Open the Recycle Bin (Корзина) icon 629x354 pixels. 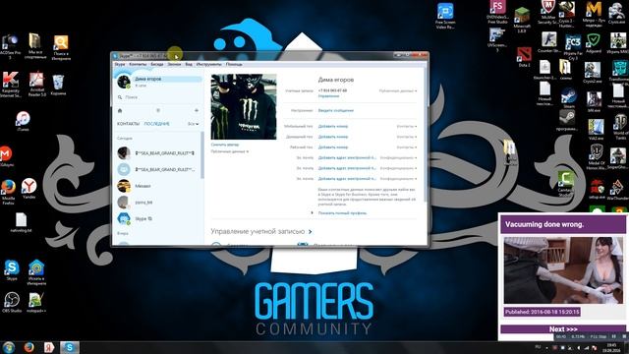click(x=58, y=85)
